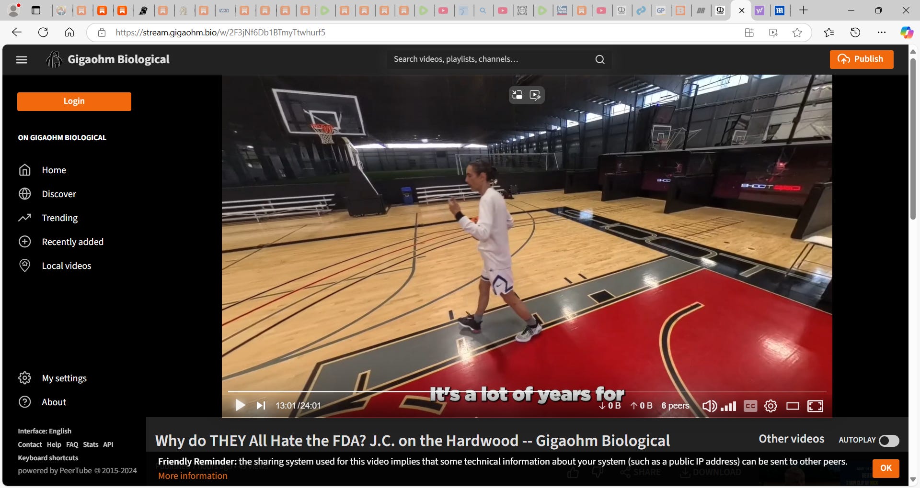The height and width of the screenshot is (488, 920).
Task: Skip to the next video
Action: click(261, 406)
